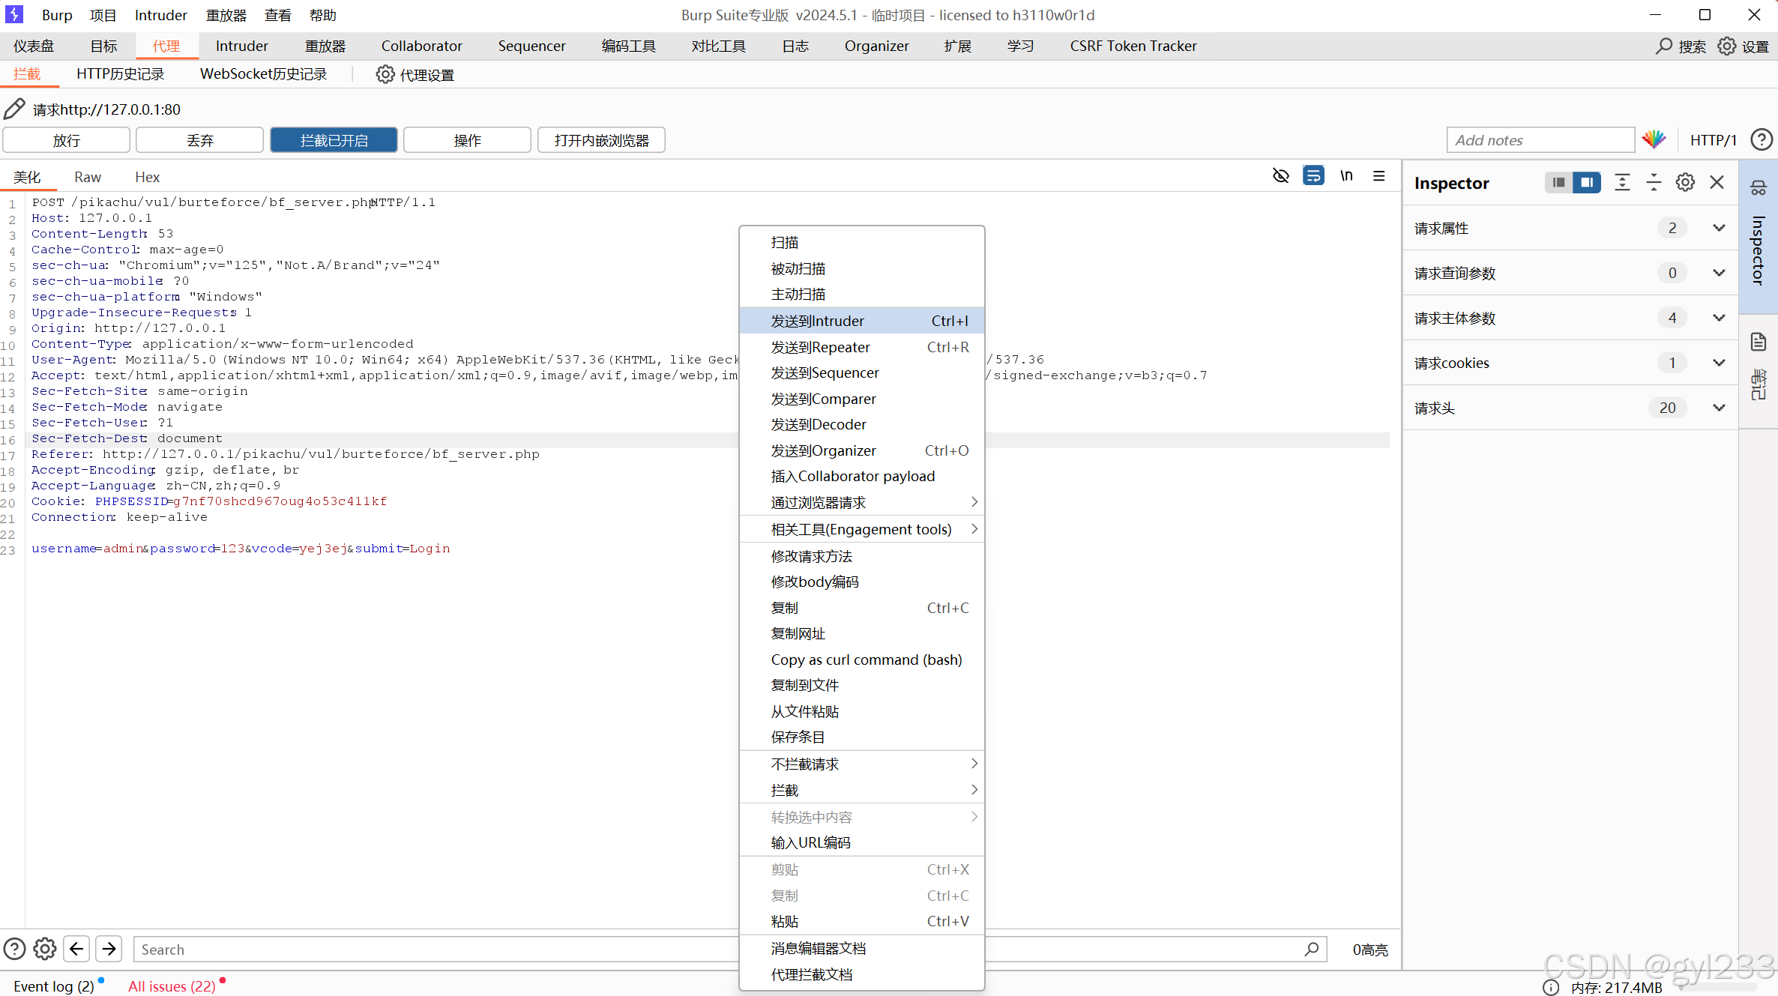The height and width of the screenshot is (996, 1778).
Task: Pick highlight color rainbow icon
Action: (x=1654, y=139)
